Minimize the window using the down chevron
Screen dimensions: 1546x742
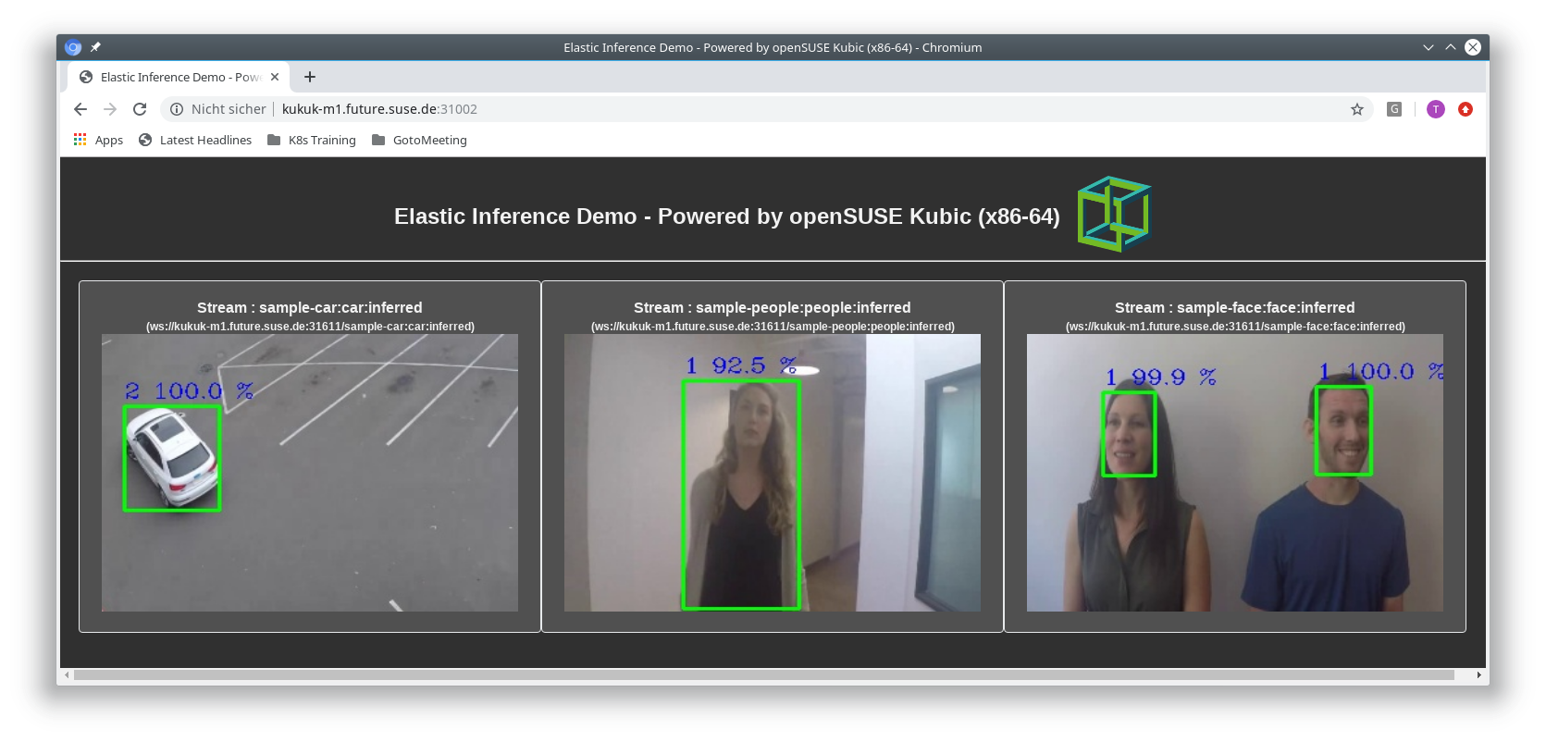coord(1429,47)
